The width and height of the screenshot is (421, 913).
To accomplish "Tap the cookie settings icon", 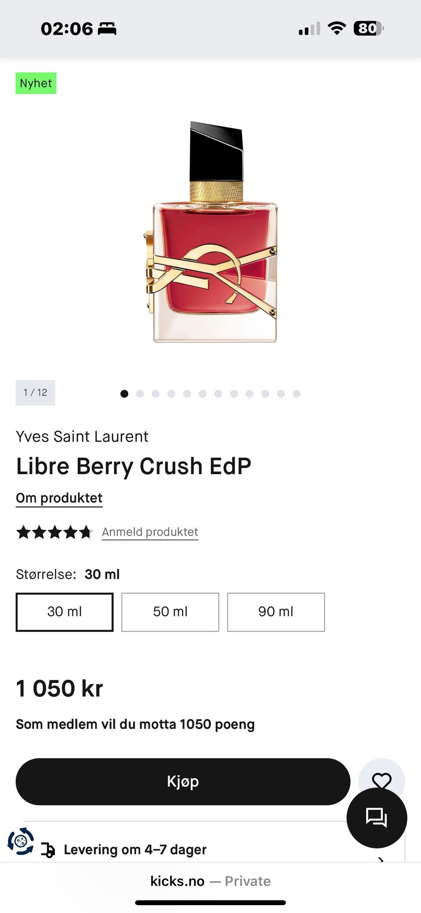I will (20, 841).
